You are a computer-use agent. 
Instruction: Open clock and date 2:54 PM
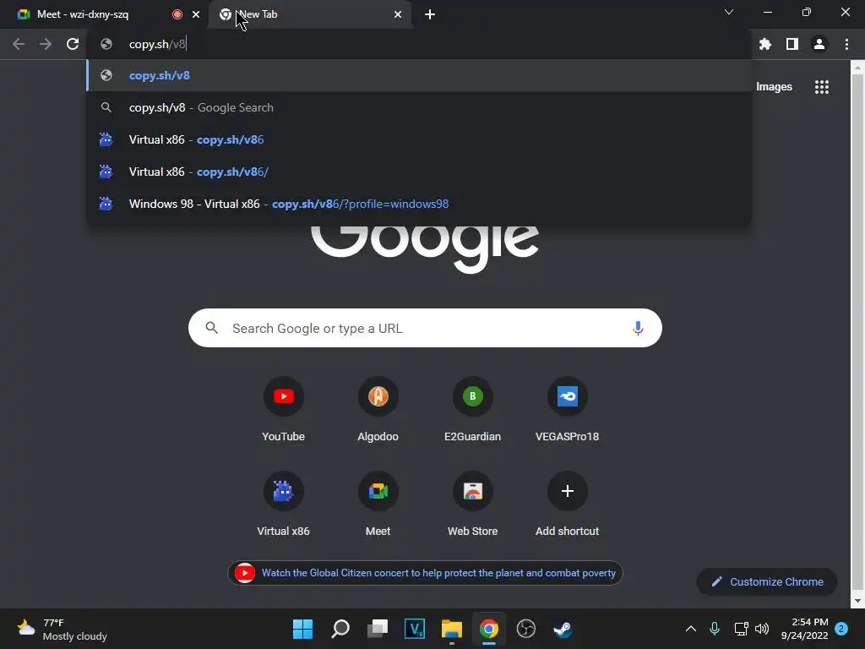(x=804, y=629)
